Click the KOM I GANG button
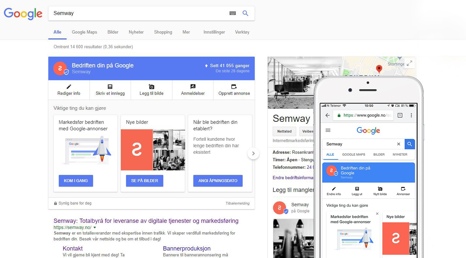This screenshot has height=258, width=466. (76, 181)
